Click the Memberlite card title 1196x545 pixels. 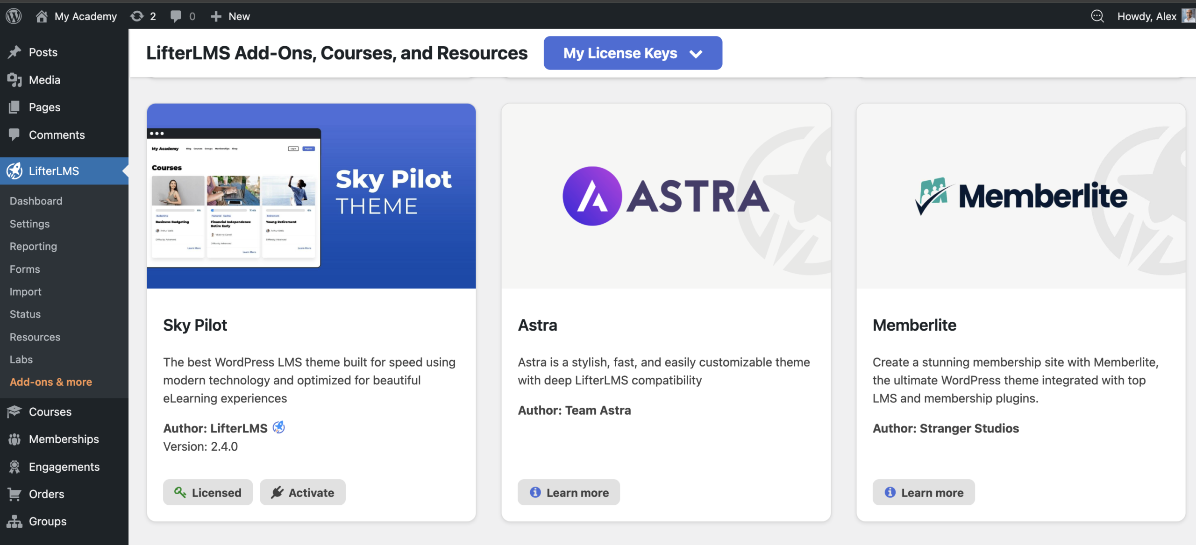point(914,325)
